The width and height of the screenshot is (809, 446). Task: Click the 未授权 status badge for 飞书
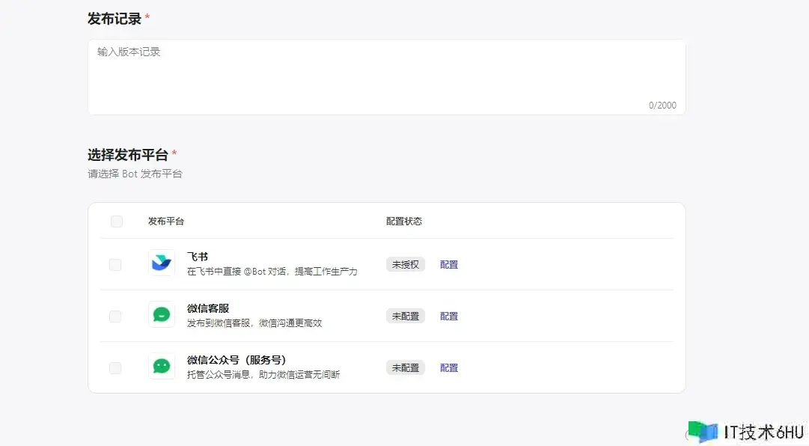(405, 265)
